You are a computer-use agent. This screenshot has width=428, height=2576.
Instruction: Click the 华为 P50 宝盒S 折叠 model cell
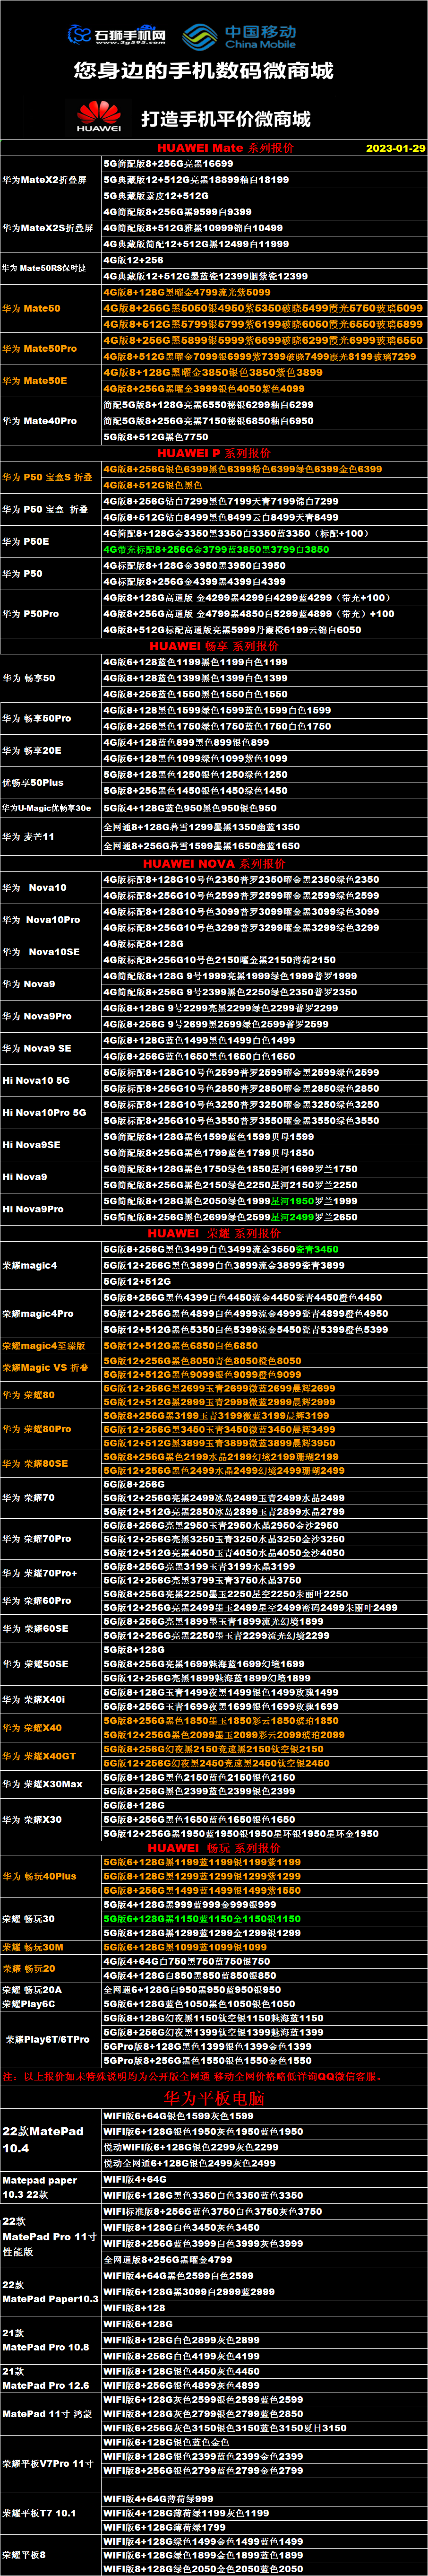[50, 477]
